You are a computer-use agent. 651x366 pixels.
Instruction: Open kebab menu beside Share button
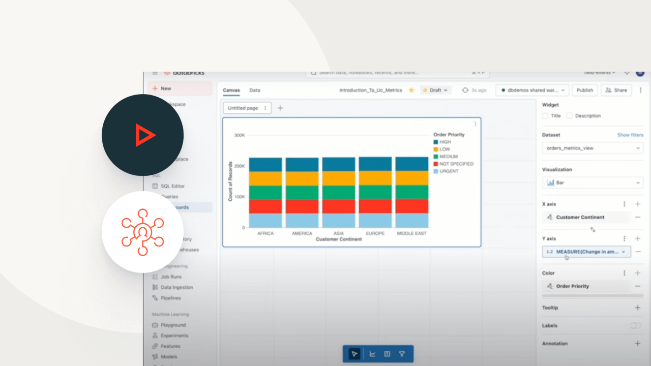pyautogui.click(x=640, y=90)
